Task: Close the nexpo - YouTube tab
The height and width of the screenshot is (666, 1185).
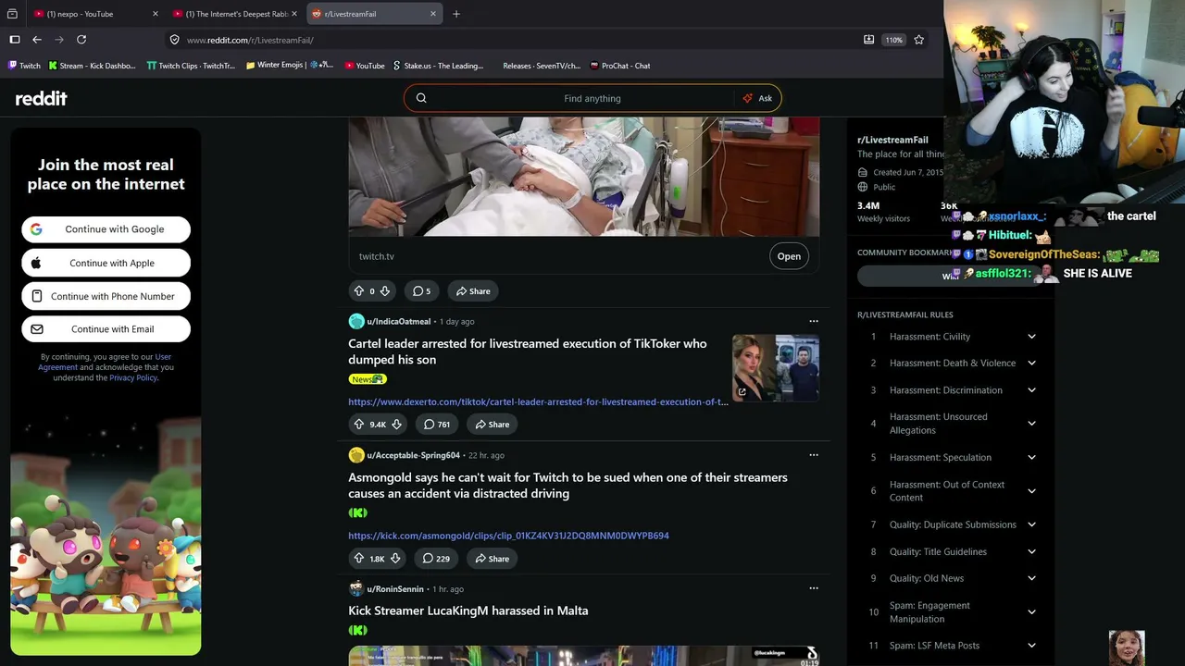Action: (155, 14)
